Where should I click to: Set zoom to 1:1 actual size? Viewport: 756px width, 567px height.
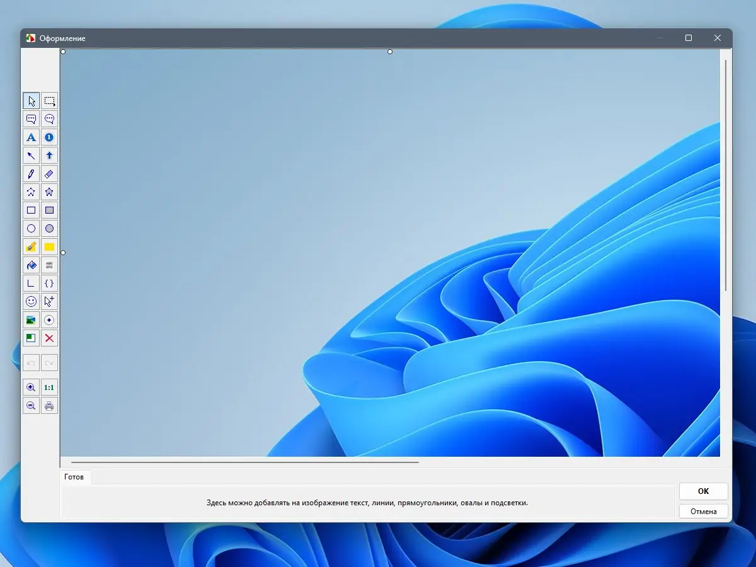point(49,387)
